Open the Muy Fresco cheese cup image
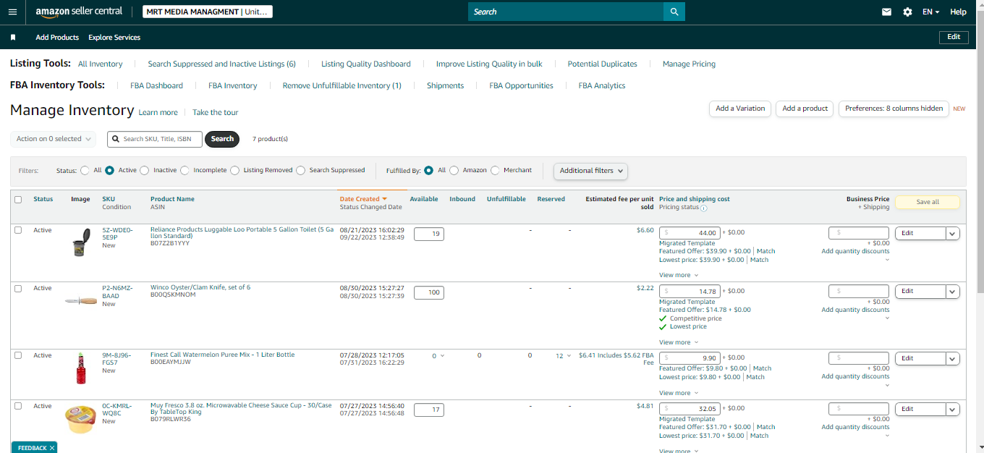984x453 pixels. tap(80, 419)
